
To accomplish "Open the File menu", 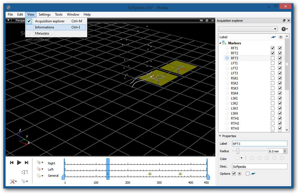I will point(10,14).
